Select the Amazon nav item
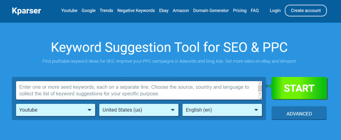Screen dimensions: 341x140 181,10
